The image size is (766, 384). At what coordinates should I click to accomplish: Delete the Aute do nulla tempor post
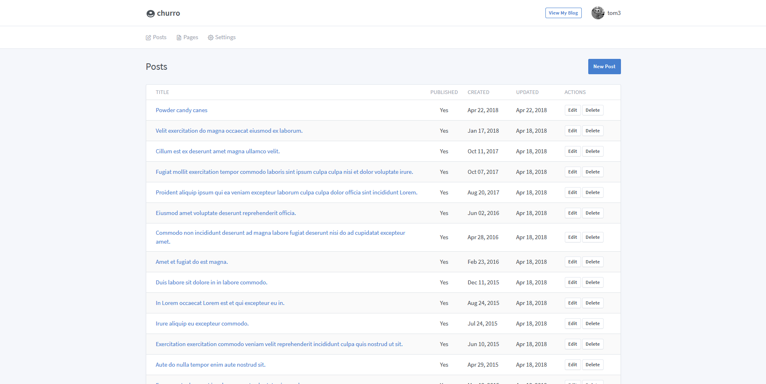(x=592, y=365)
